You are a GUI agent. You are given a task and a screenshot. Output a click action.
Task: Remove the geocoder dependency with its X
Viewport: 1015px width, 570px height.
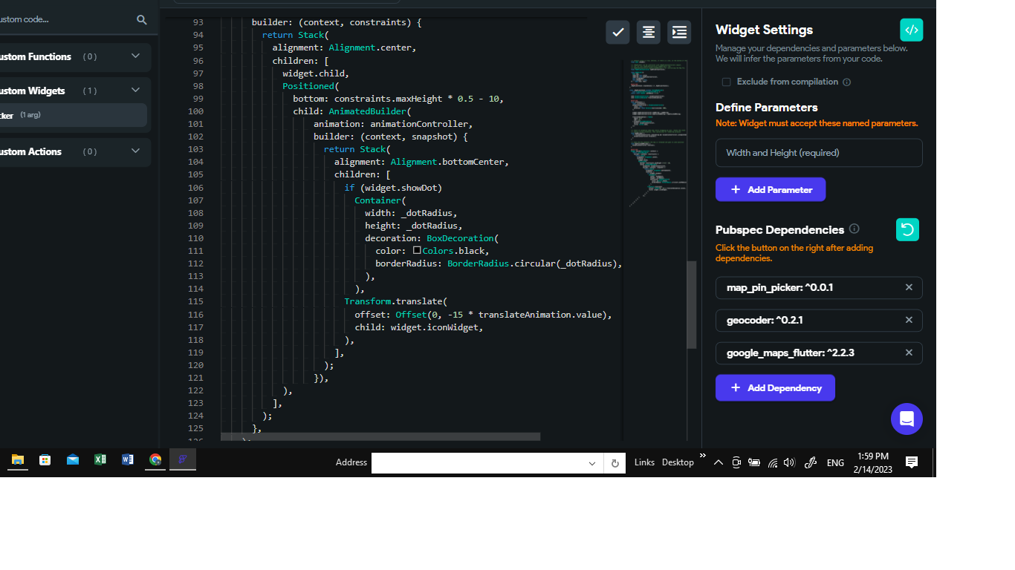[x=909, y=320]
